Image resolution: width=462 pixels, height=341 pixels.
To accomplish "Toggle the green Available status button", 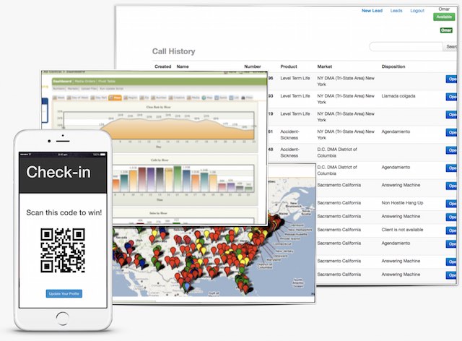I will tap(442, 17).
